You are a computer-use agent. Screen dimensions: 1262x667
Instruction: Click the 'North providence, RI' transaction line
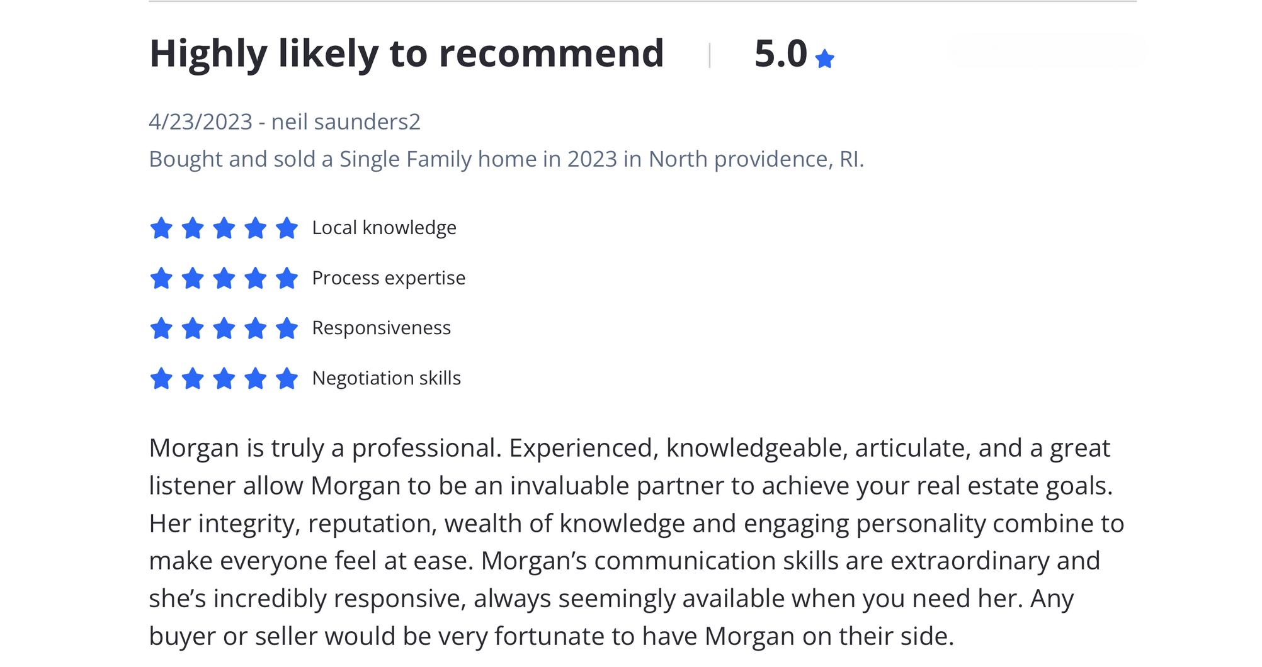[506, 159]
